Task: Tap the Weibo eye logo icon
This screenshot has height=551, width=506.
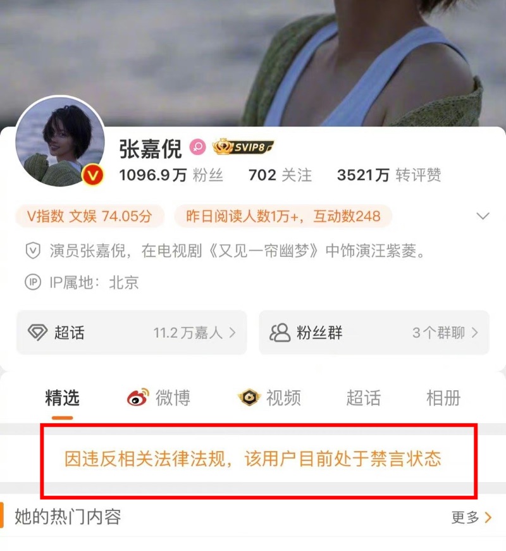Action: pos(138,398)
